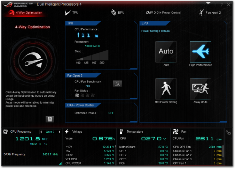Image resolution: width=236 pixels, height=169 pixels.
Task: Click the Strap 100-250 ramp graphic
Action: coord(92,55)
